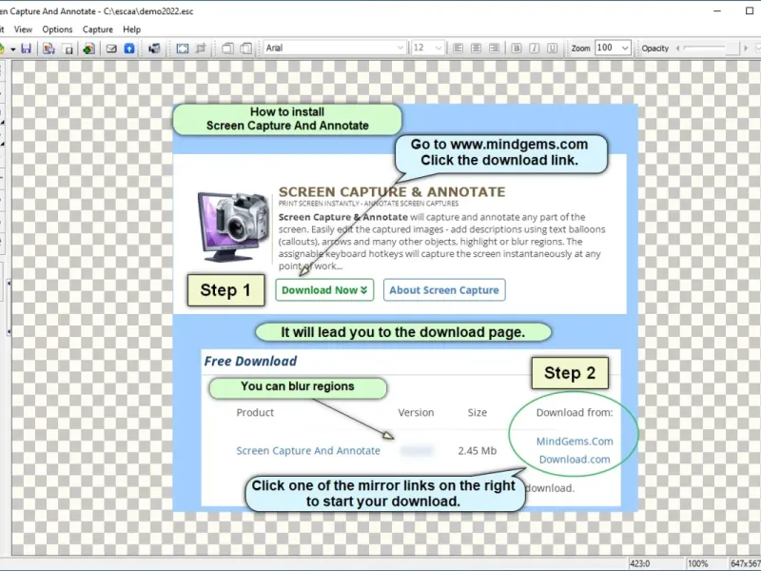Viewport: 761px width, 571px height.
Task: Click the 'Download from:' label
Action: (575, 412)
